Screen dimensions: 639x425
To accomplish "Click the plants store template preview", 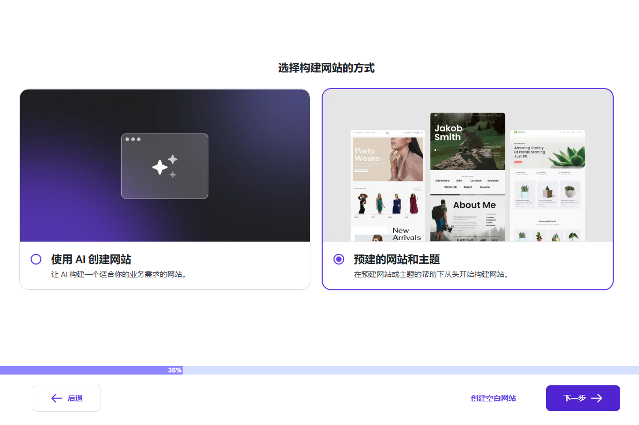I will click(x=547, y=185).
